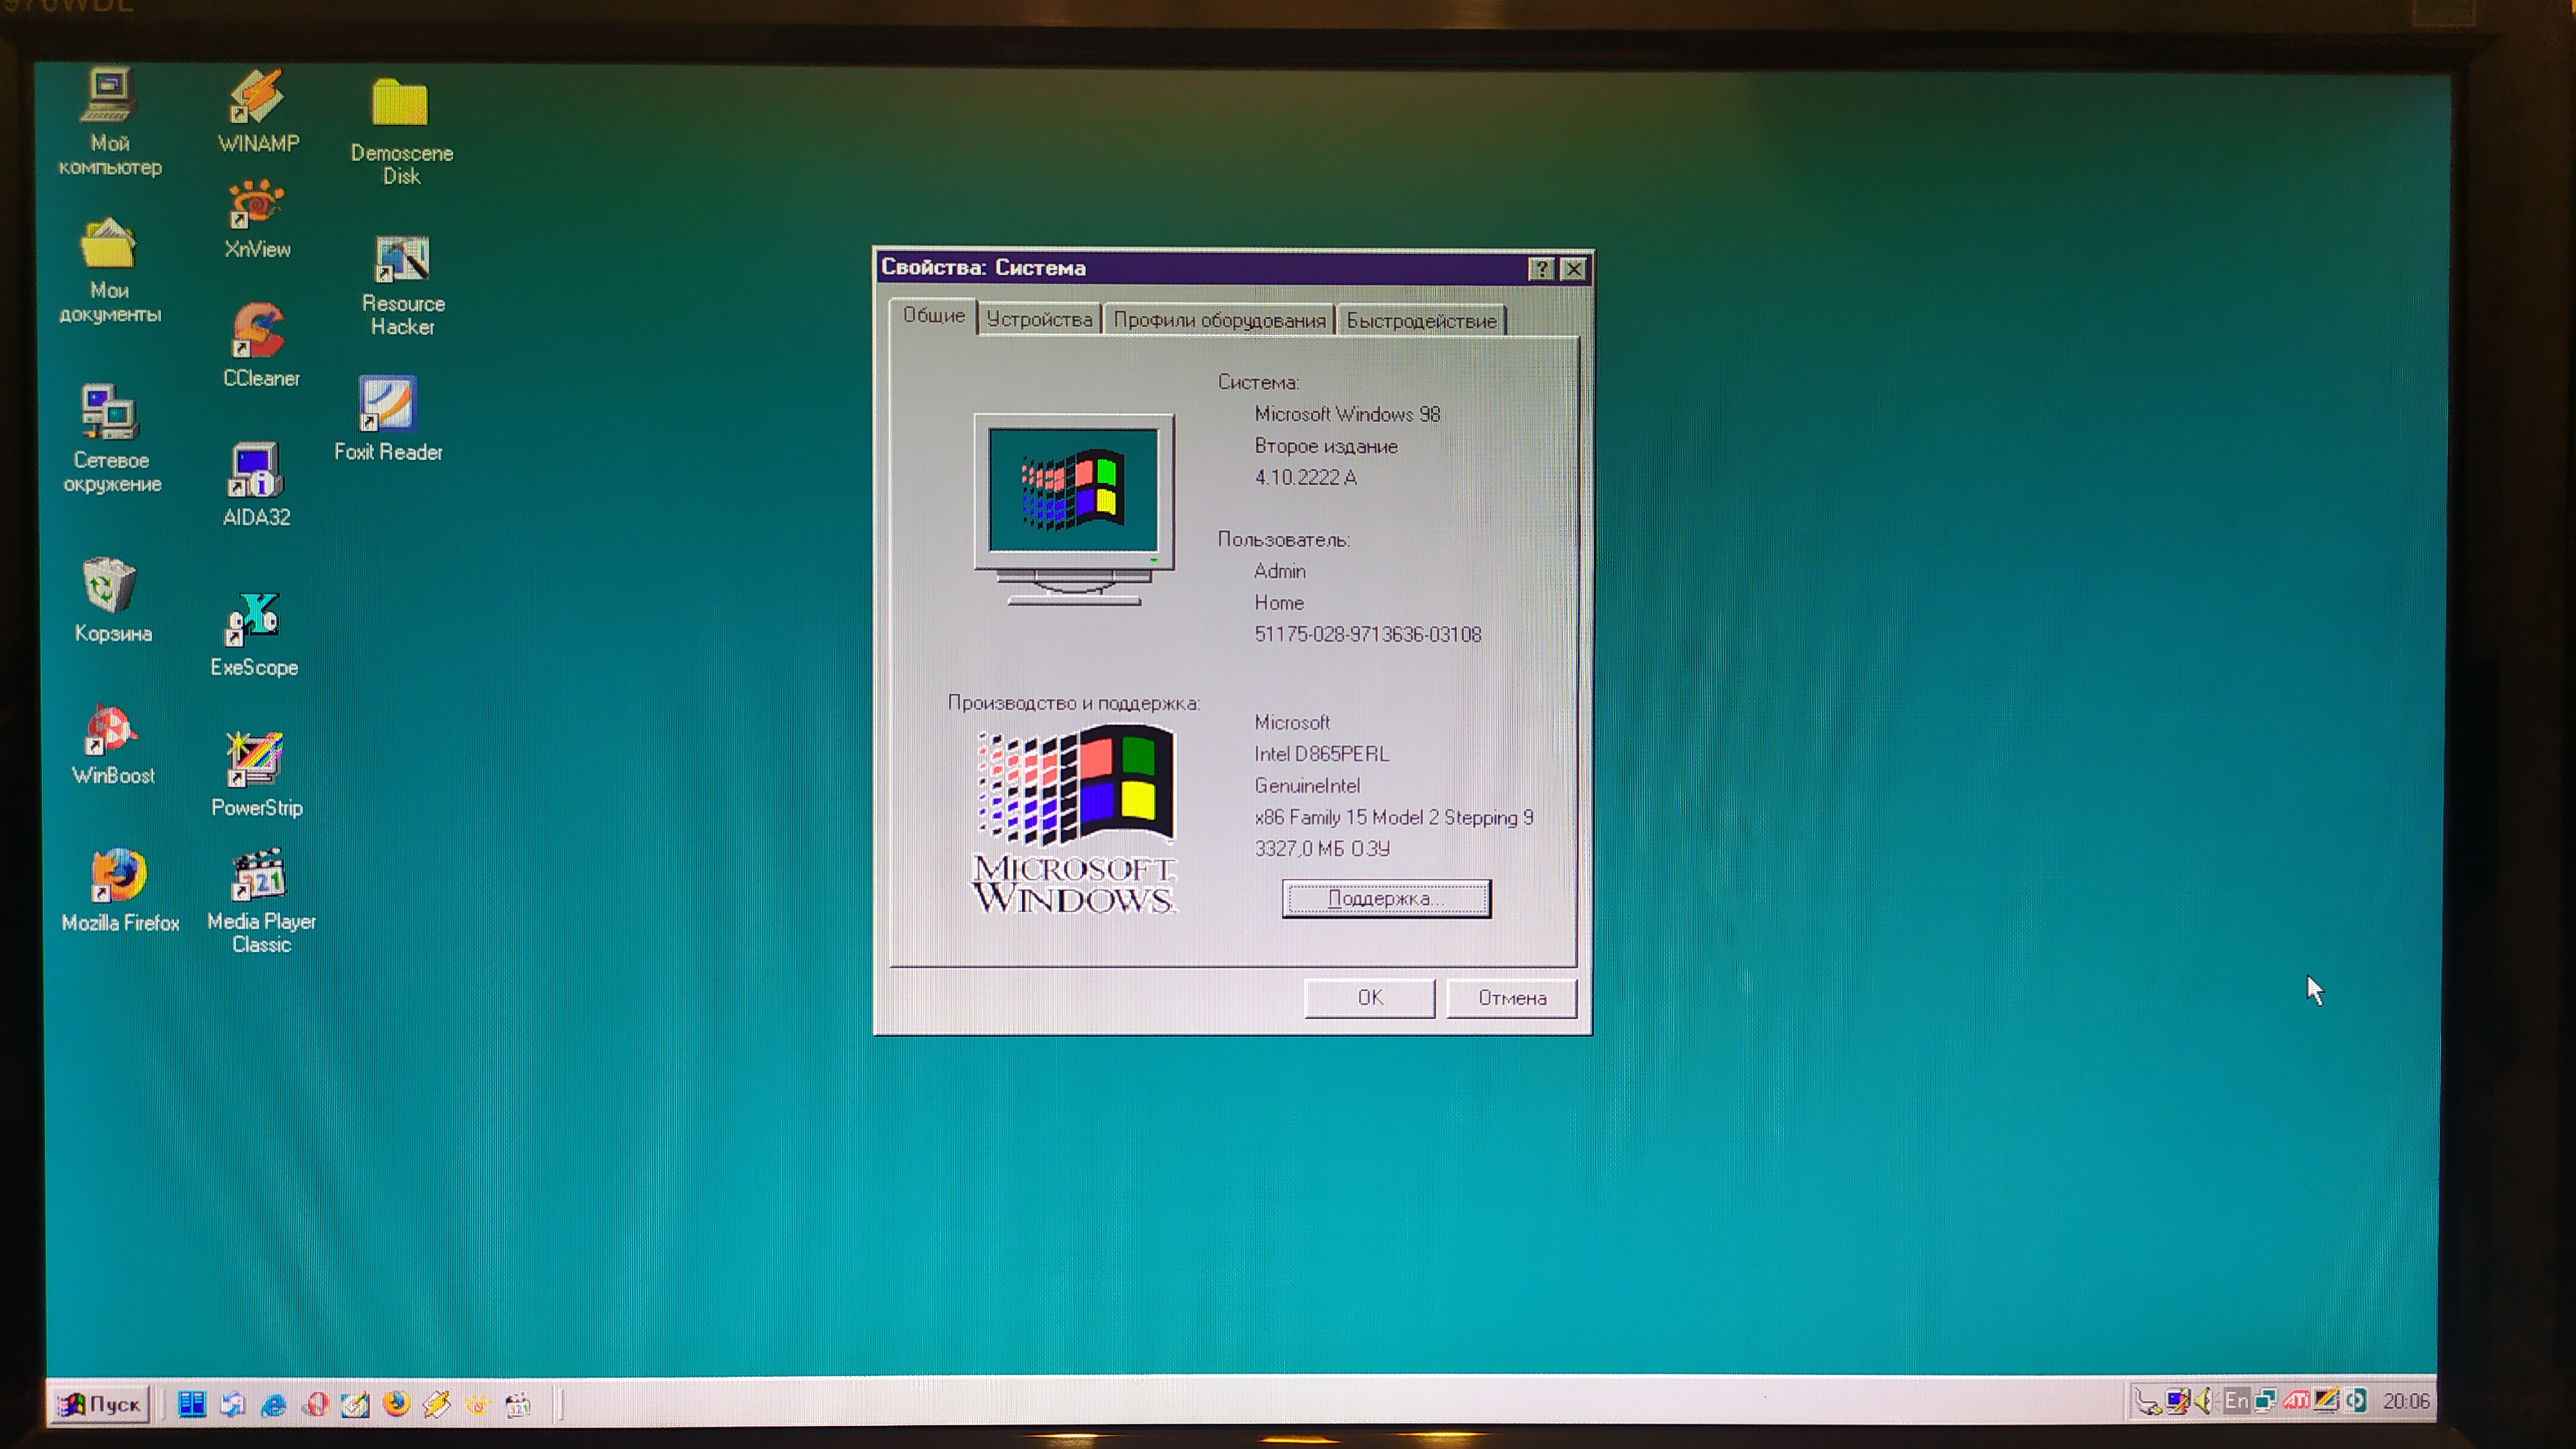The width and height of the screenshot is (2576, 1449).
Task: Select the Foxit Reader desktop shortcut
Action: click(x=388, y=418)
